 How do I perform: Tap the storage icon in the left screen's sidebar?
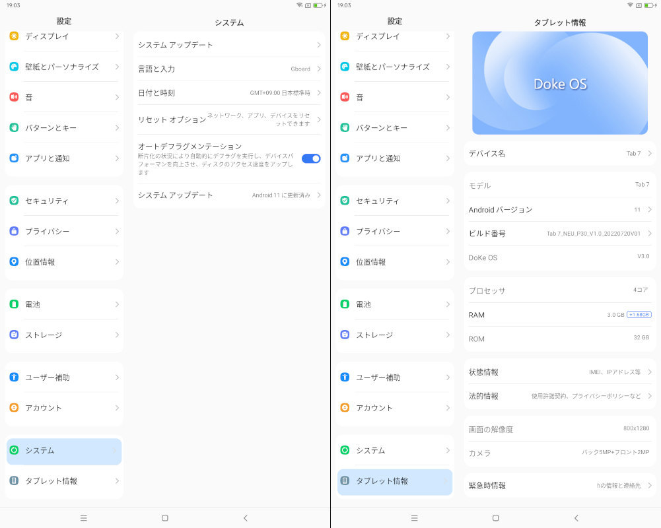[x=14, y=335]
